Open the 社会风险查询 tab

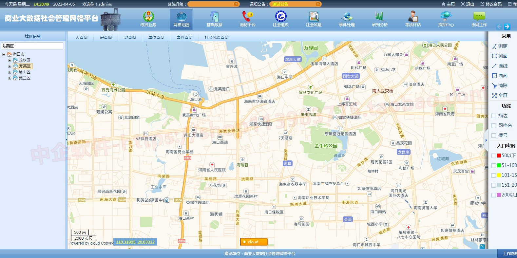pos(216,38)
